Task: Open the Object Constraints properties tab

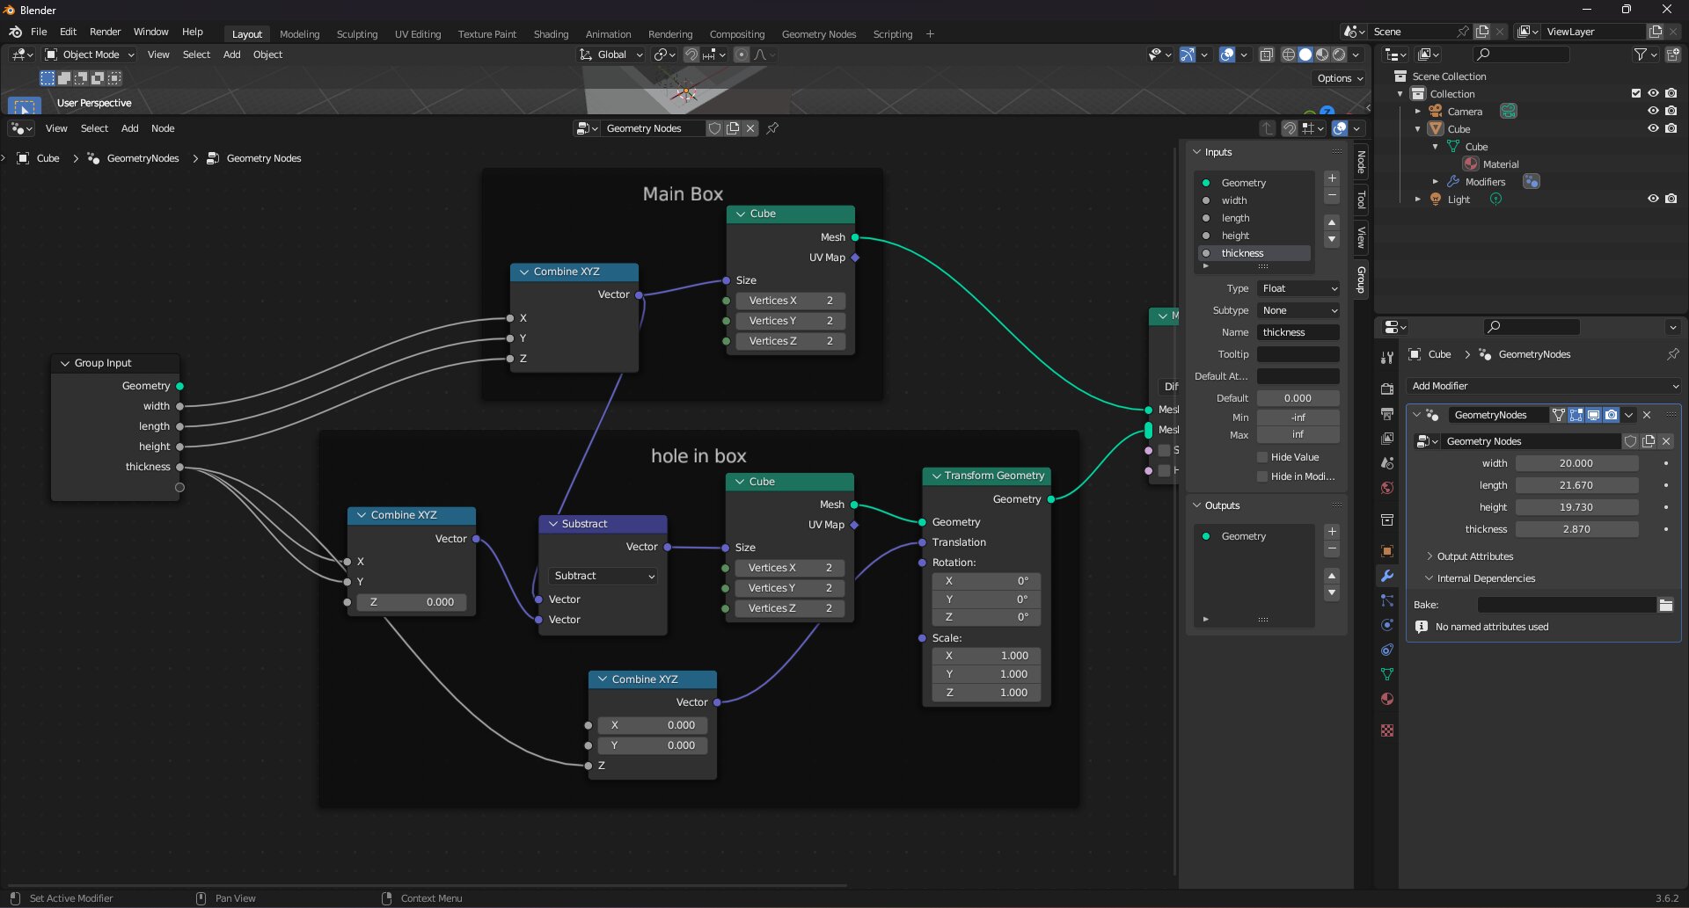Action: pos(1387,650)
